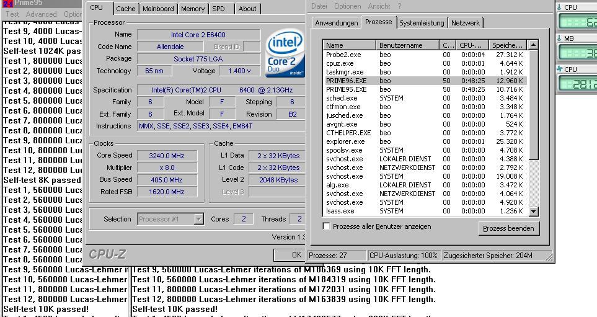Click the Package value Socket 775 LGA

198,59
